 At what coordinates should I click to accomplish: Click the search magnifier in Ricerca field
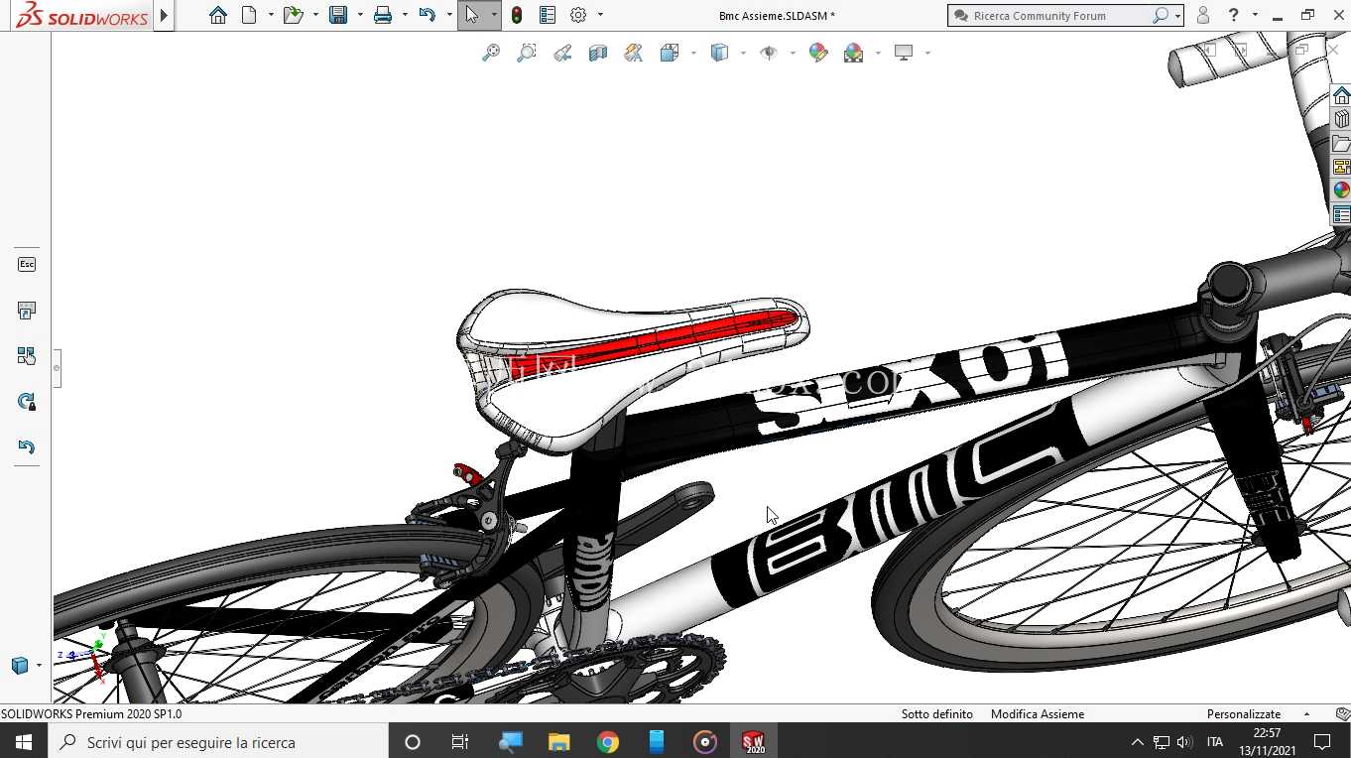[1160, 16]
